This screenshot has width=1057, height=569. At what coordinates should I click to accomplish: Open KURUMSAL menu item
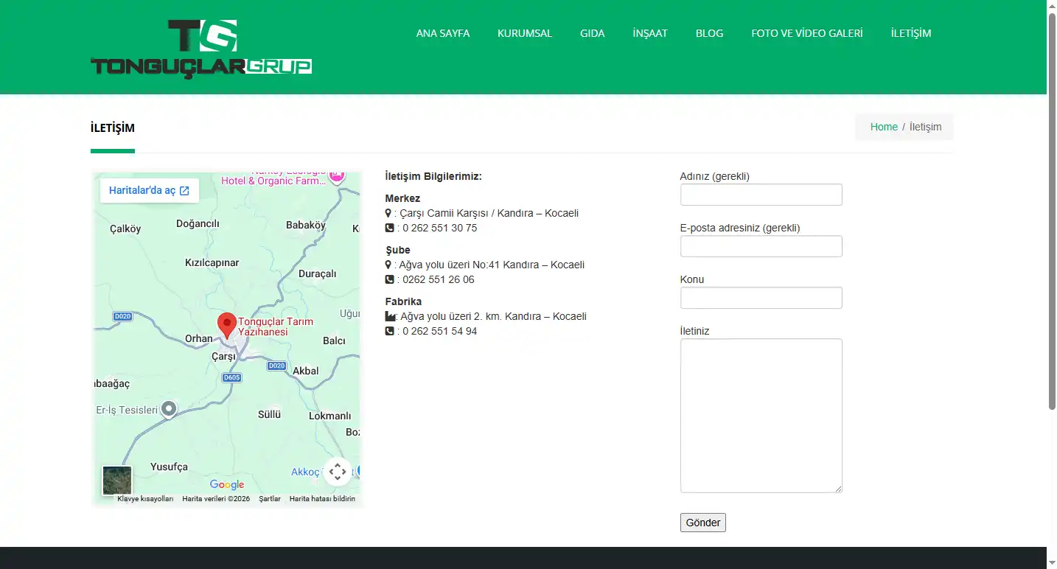click(525, 33)
